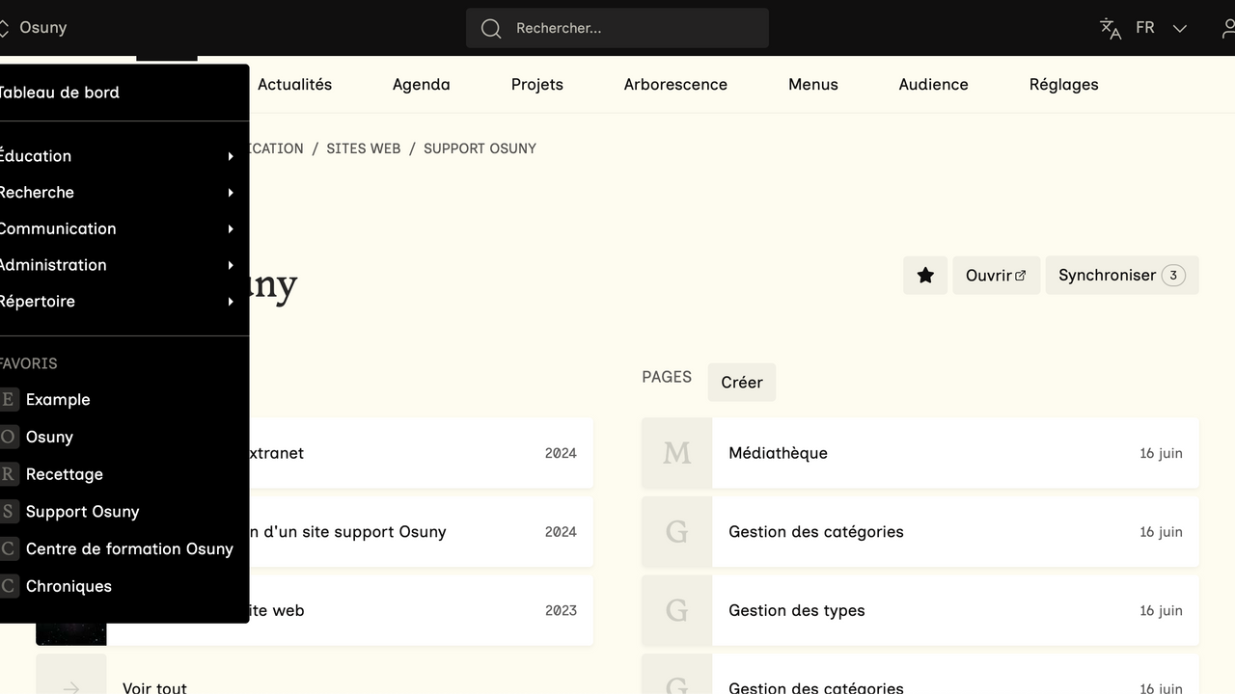Open the Arborescence tab
The image size is (1235, 694).
(x=675, y=85)
